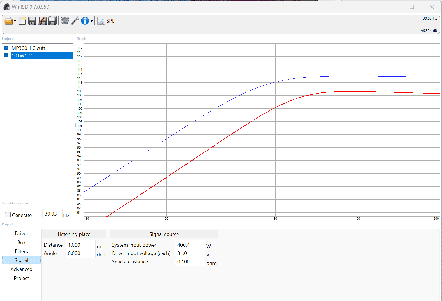Save the current project
442x301 pixels.
click(x=32, y=21)
